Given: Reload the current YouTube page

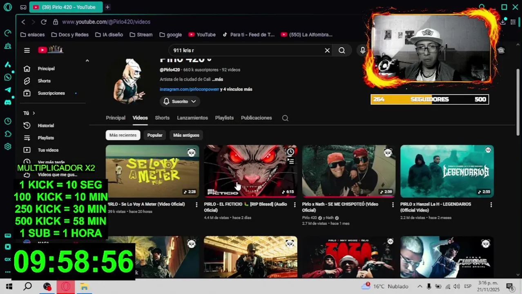Looking at the screenshot, I should (x=44, y=22).
